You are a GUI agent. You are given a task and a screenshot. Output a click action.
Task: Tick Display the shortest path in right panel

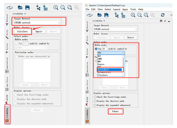(x=95, y=101)
